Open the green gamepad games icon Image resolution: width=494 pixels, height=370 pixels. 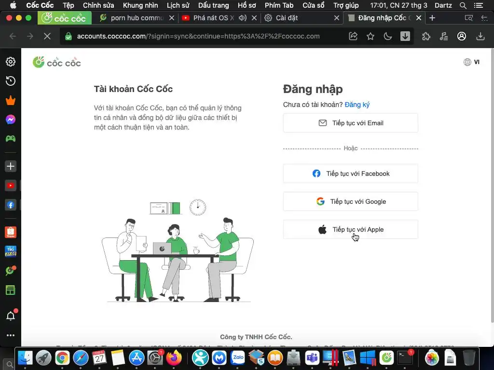click(11, 138)
